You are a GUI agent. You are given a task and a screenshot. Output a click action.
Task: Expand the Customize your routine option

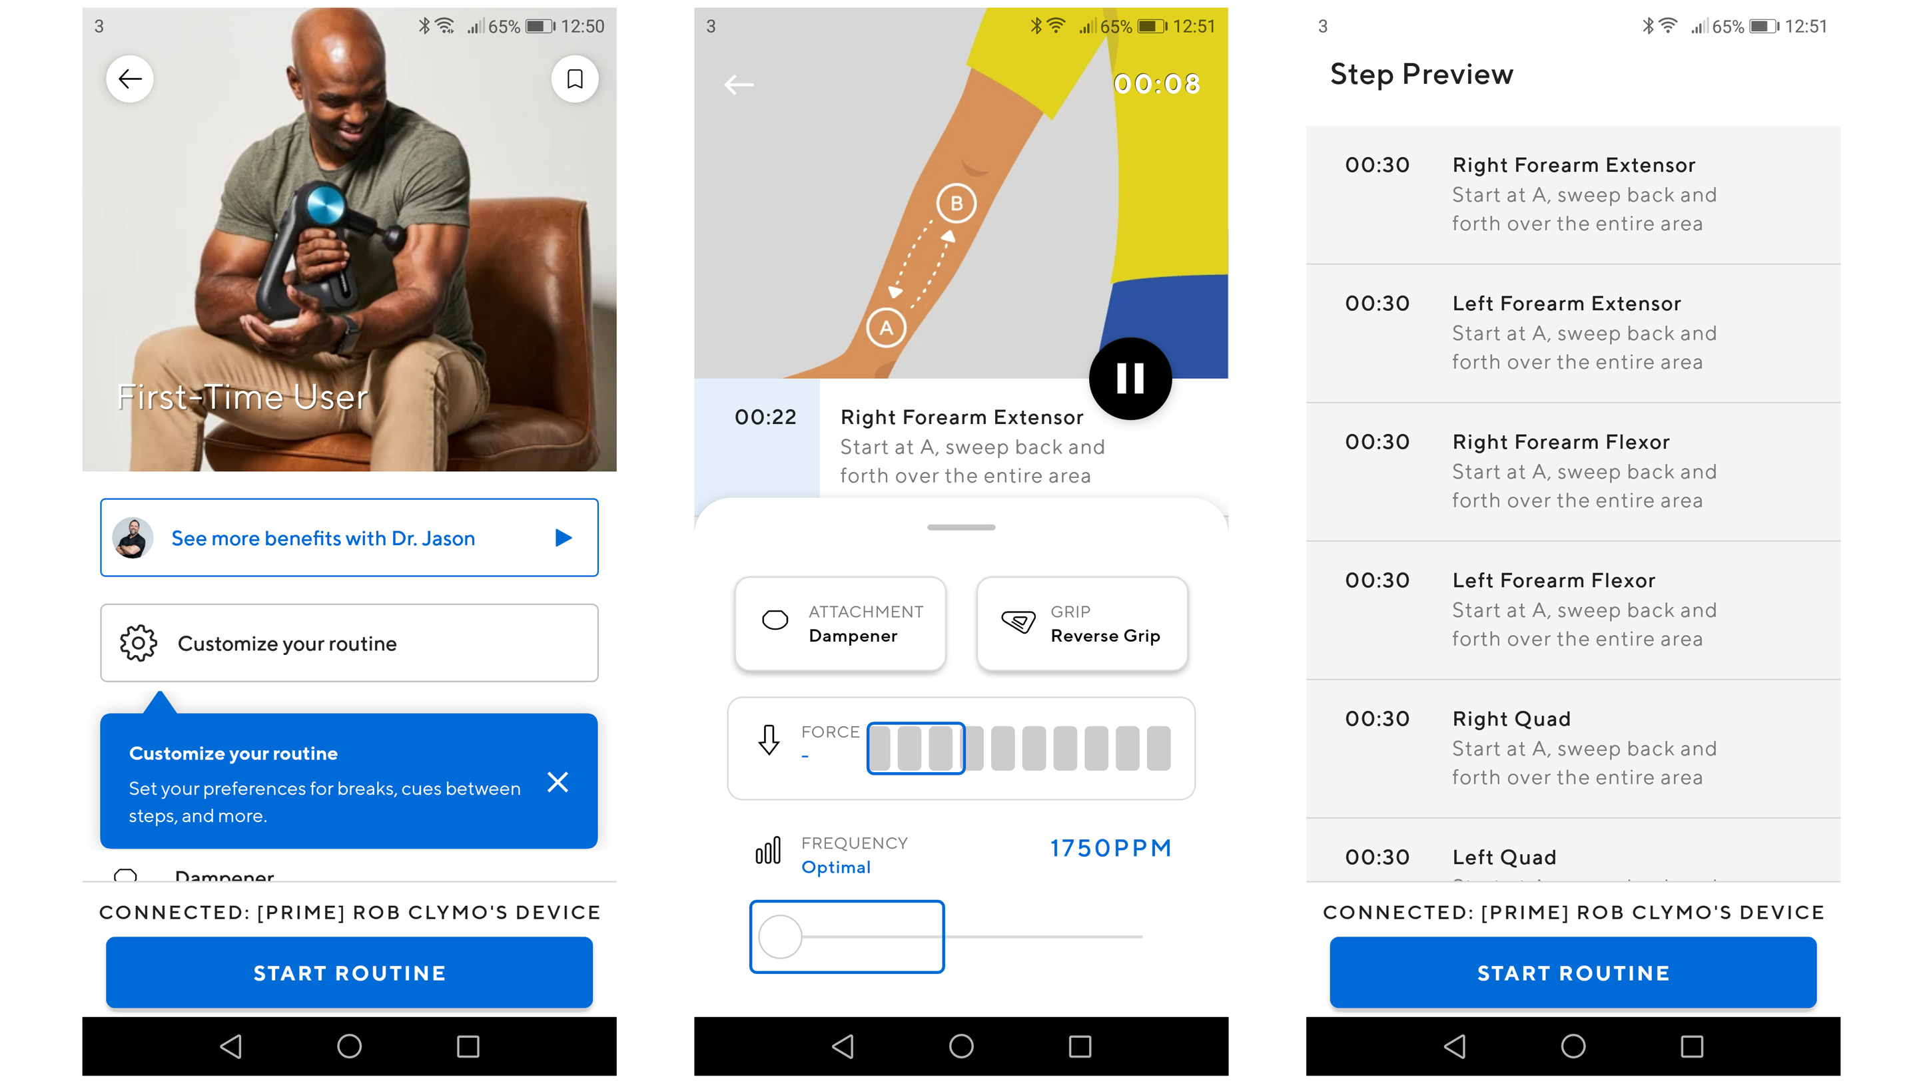coord(350,643)
